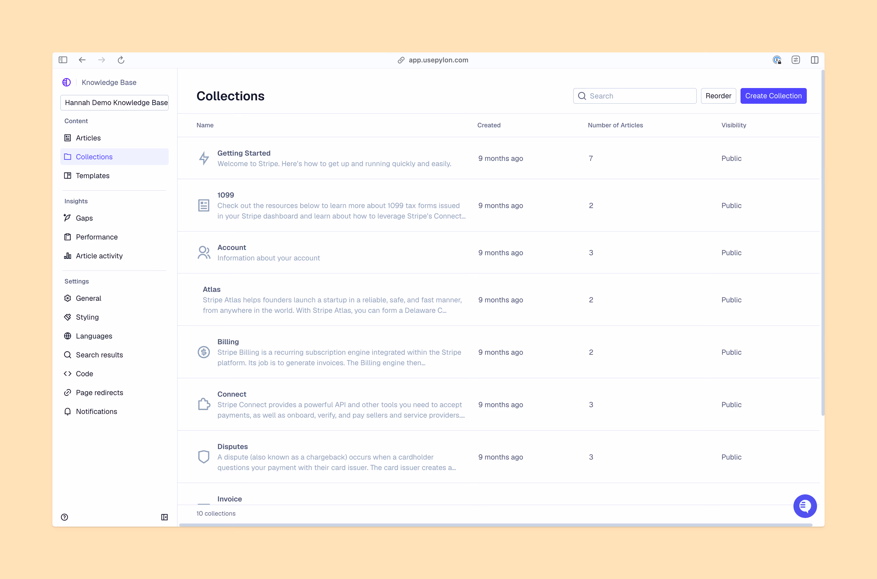This screenshot has height=579, width=877.
Task: Click the Name column header
Action: tap(205, 125)
